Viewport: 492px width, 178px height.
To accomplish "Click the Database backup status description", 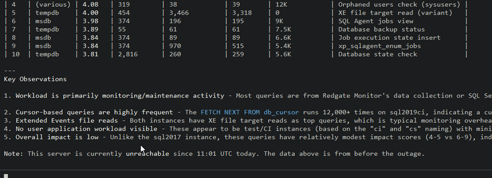I will tap(381, 29).
